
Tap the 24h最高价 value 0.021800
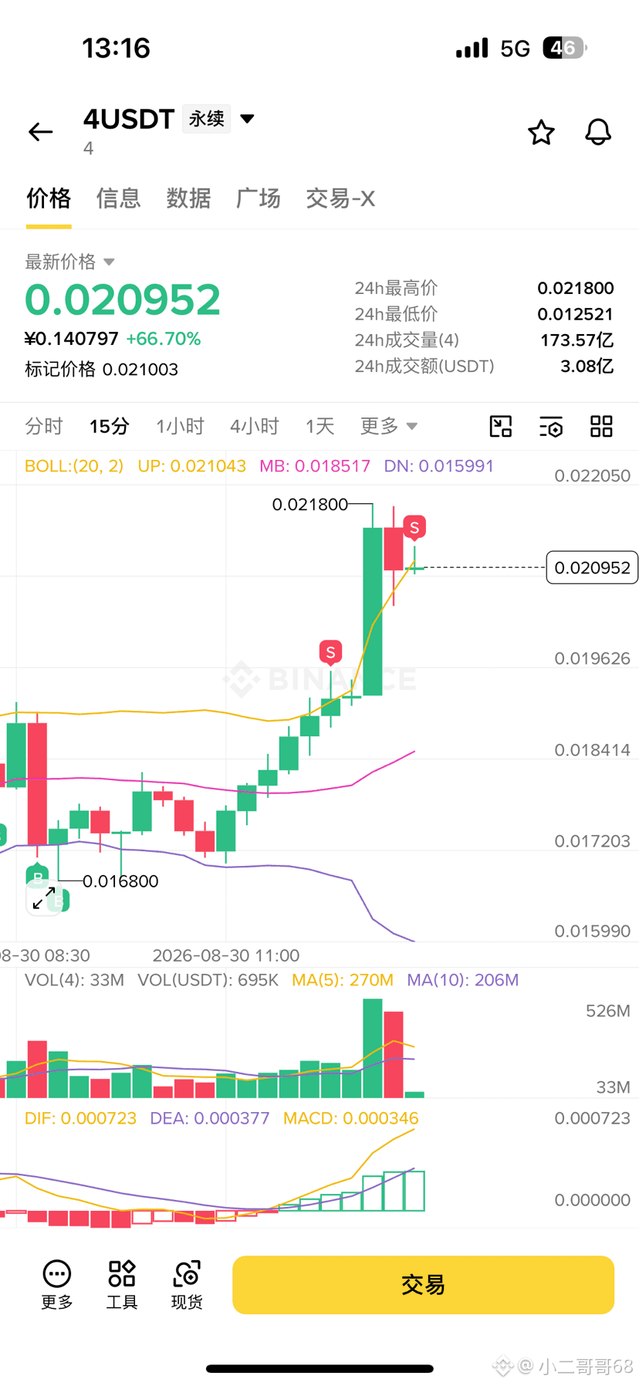point(576,289)
